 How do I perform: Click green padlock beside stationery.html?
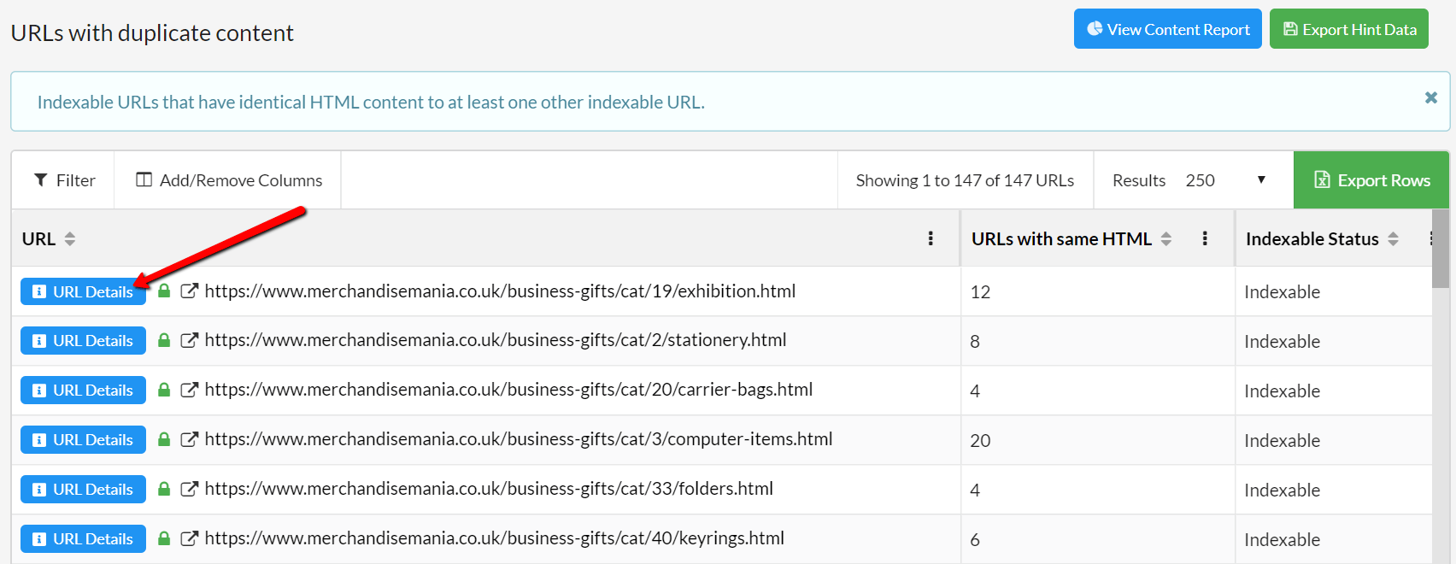164,340
